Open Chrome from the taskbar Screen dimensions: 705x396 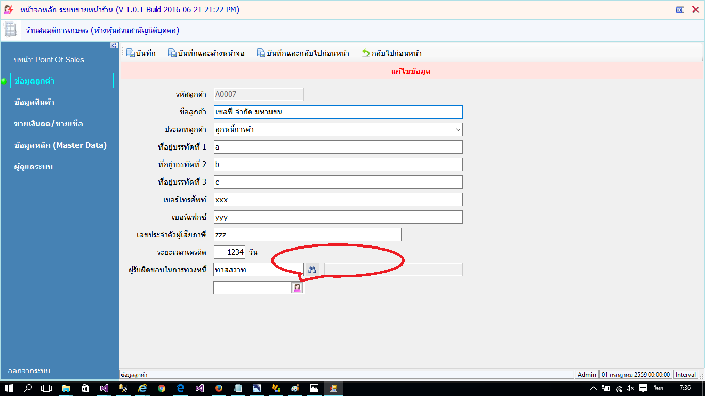(x=162, y=388)
